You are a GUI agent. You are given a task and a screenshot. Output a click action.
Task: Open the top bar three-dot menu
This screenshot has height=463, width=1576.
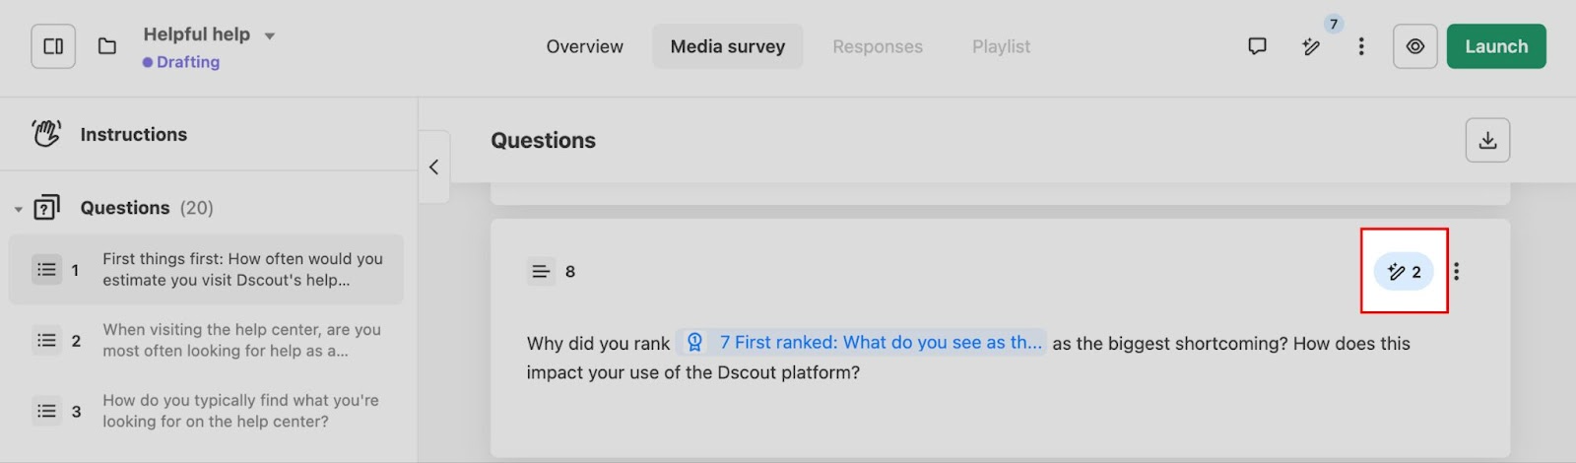pyautogui.click(x=1361, y=46)
